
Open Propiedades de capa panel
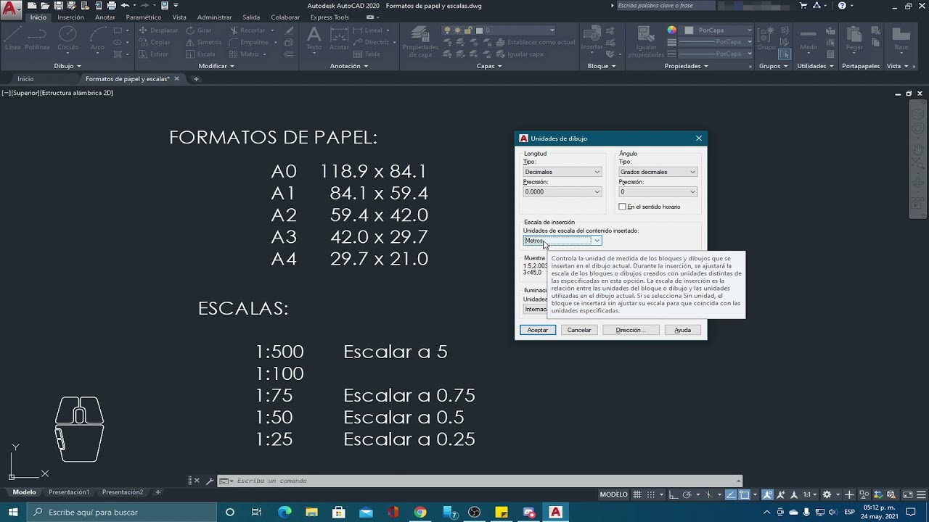tap(420, 41)
